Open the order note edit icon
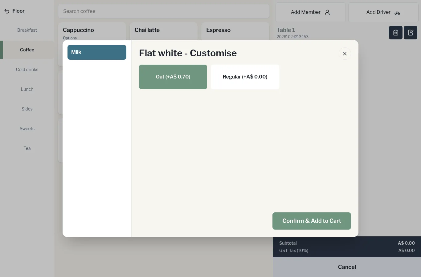The width and height of the screenshot is (421, 277). click(x=411, y=33)
